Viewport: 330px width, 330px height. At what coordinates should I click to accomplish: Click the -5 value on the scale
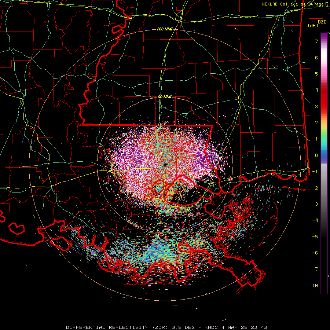315,236
